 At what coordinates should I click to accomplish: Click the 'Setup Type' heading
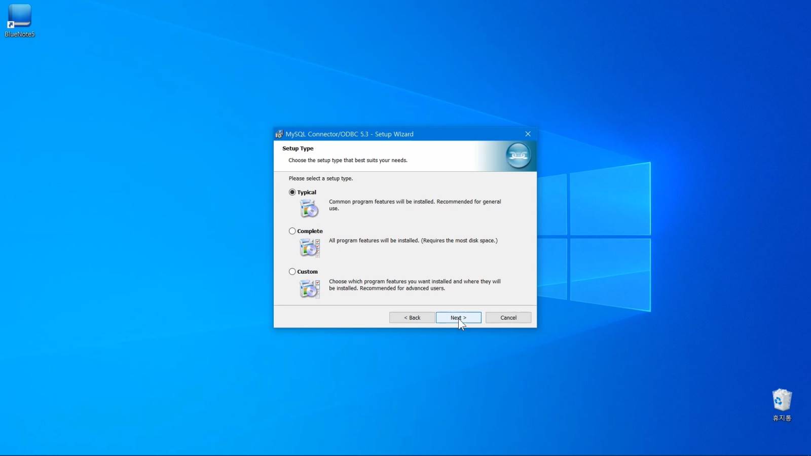point(298,148)
